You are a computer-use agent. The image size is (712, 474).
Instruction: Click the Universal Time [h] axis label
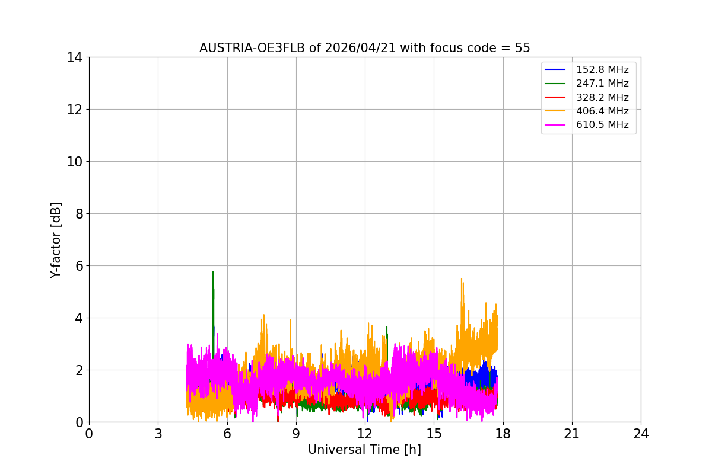coord(364,450)
